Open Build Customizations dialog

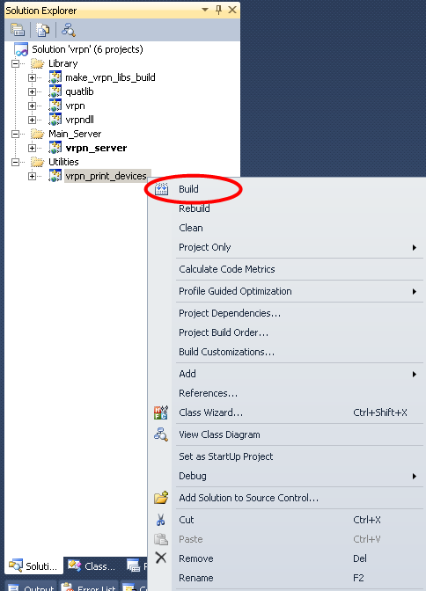287,352
